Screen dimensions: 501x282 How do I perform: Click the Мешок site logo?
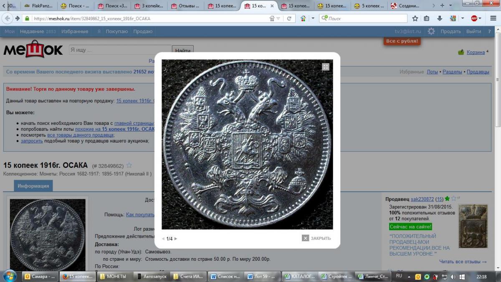click(x=33, y=49)
